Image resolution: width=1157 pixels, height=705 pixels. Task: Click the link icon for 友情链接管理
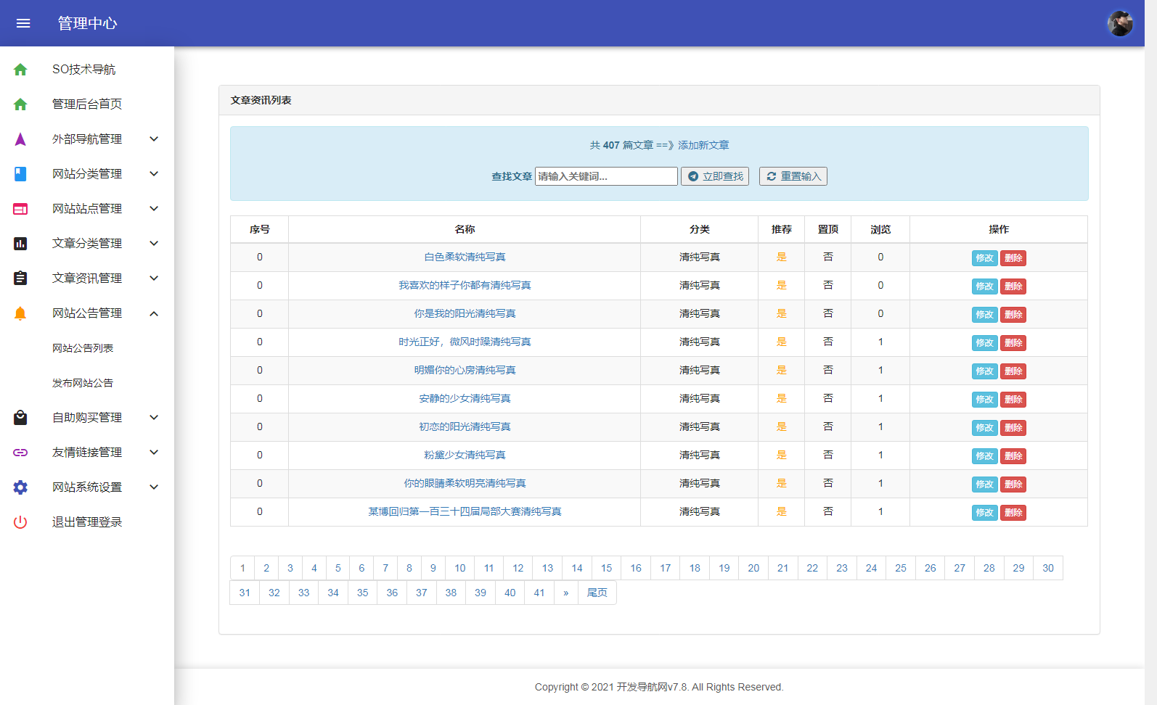20,453
